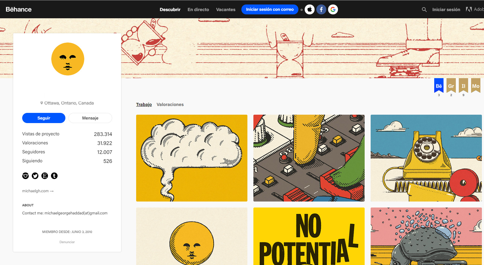
Task: Click the blue Bē feature ribbon badge
Action: [x=439, y=86]
